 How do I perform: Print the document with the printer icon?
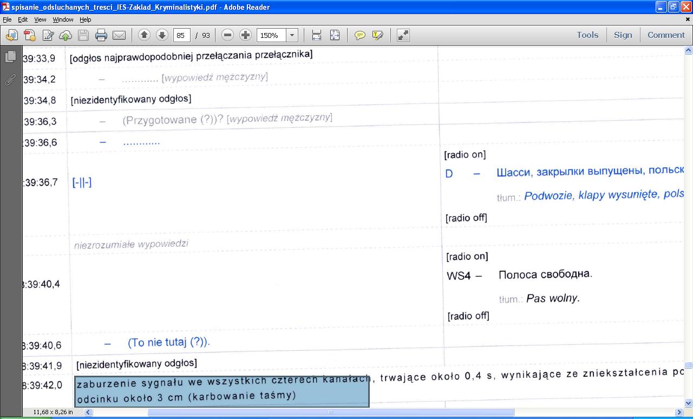click(101, 35)
